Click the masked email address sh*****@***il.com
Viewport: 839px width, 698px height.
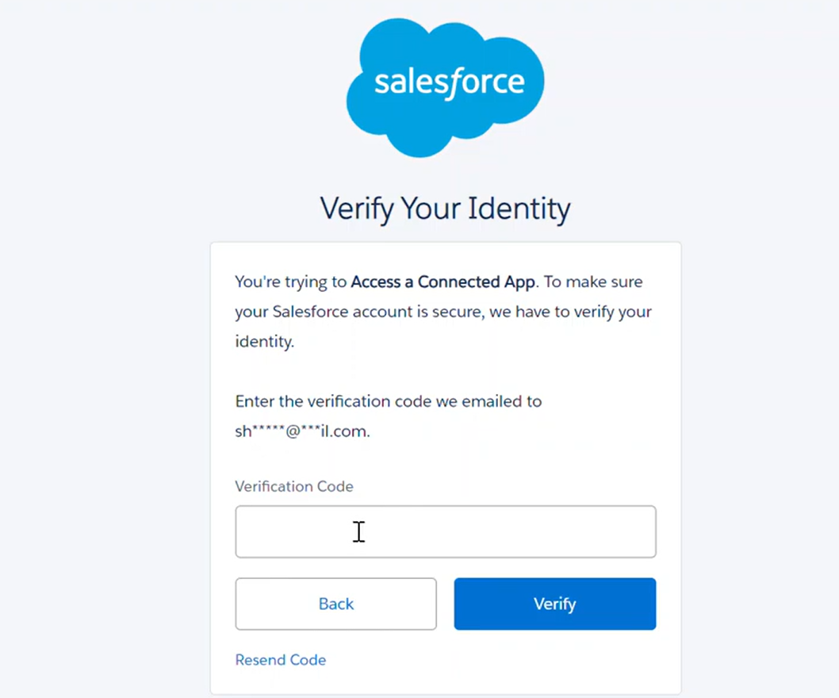pos(302,431)
